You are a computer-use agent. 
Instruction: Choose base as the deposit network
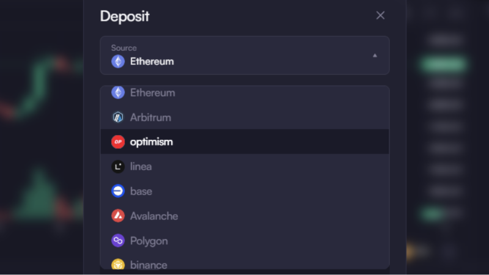[x=141, y=191]
